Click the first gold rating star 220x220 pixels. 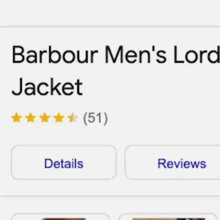point(16,118)
